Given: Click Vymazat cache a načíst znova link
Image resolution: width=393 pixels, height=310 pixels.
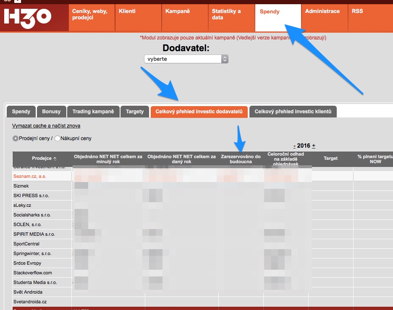Looking at the screenshot, I should [46, 126].
